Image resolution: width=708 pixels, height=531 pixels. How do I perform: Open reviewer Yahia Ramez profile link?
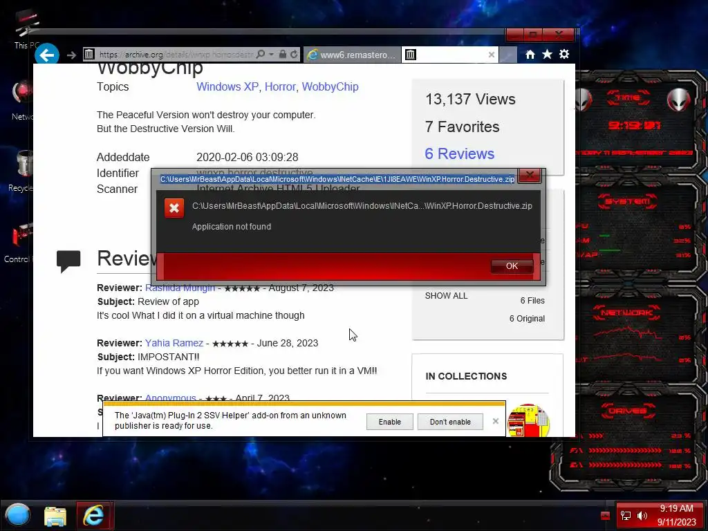[x=174, y=343]
